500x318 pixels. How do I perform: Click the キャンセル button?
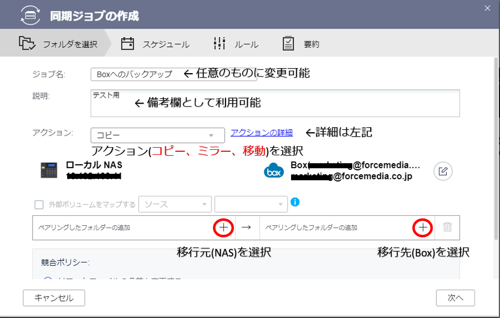coord(54,298)
